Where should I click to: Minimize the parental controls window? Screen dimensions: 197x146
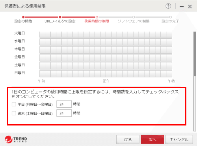point(182,6)
